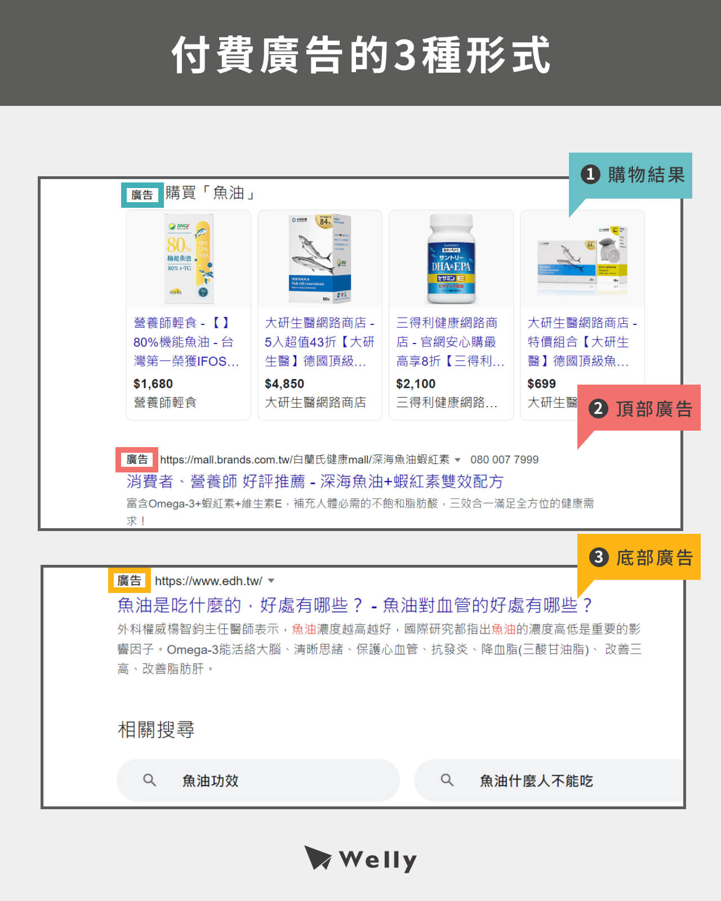The width and height of the screenshot is (721, 901).
Task: Open the 80%機能魚油 product title link
Action: 186,342
